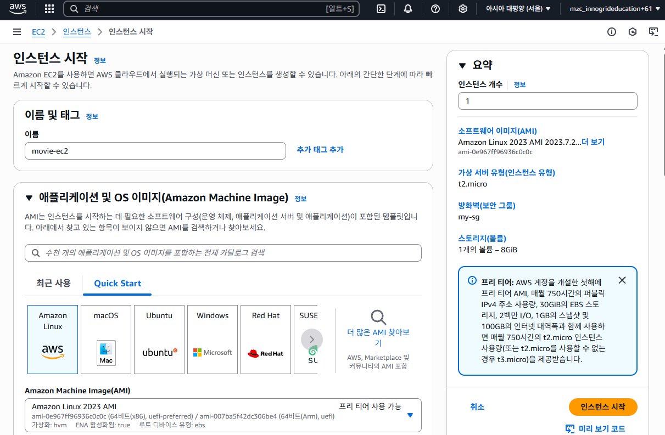Click the 정보 link next to 인스턴스 시작 title
This screenshot has width=665, height=435.
99,60
